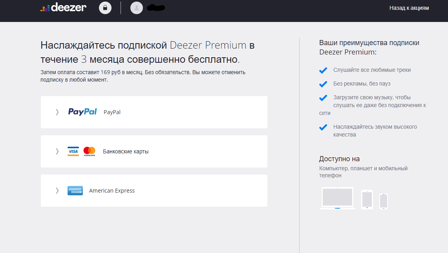Go back via "Назад к акциям" link

click(409, 8)
